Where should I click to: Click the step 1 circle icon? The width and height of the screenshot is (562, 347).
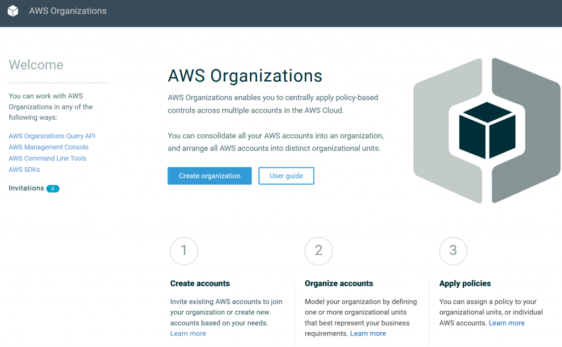(184, 251)
